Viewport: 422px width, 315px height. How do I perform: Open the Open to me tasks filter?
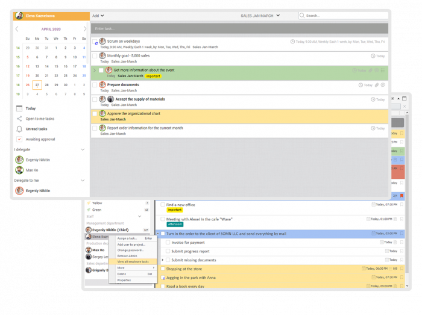[40, 119]
